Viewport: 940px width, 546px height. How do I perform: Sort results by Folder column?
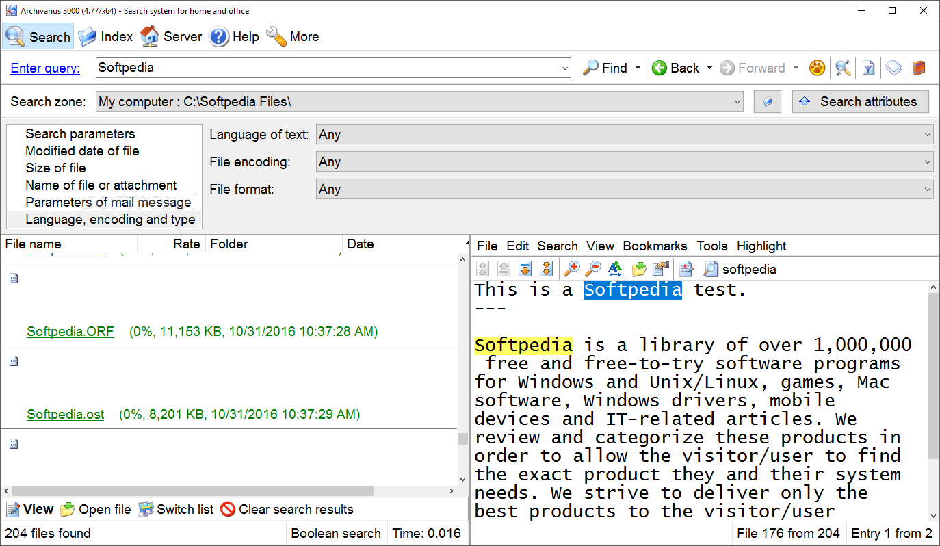click(x=274, y=244)
